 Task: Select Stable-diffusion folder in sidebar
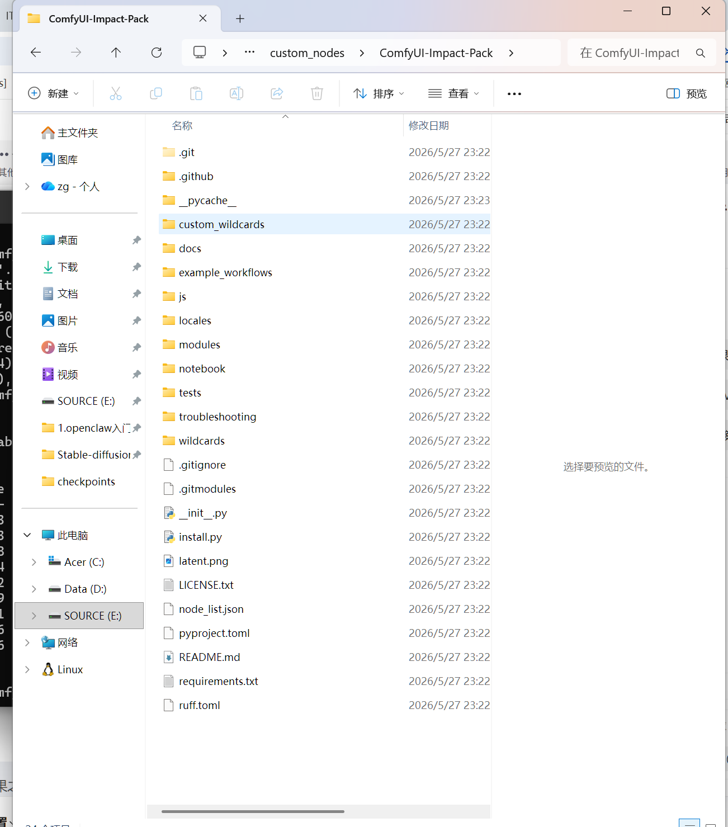87,455
